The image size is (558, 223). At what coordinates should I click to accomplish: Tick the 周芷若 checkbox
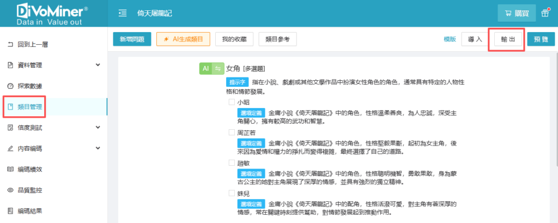[232, 132]
